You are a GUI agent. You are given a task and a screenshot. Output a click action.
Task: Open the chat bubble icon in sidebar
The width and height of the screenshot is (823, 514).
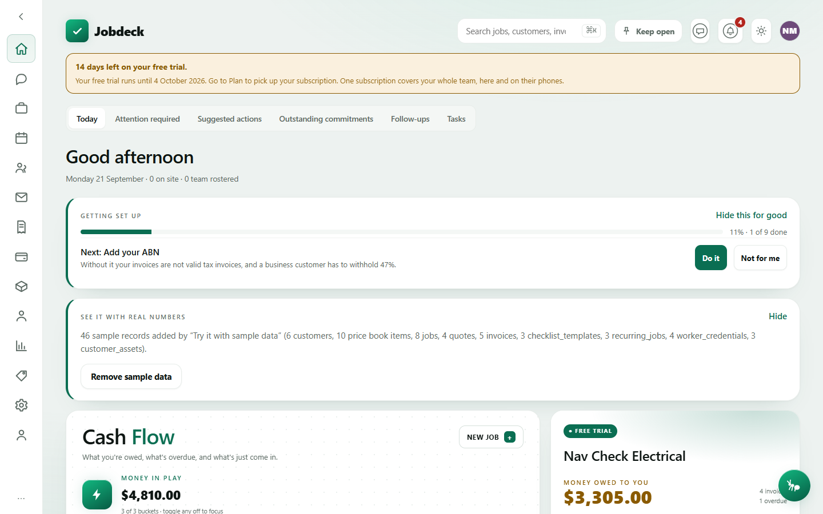pyautogui.click(x=21, y=79)
